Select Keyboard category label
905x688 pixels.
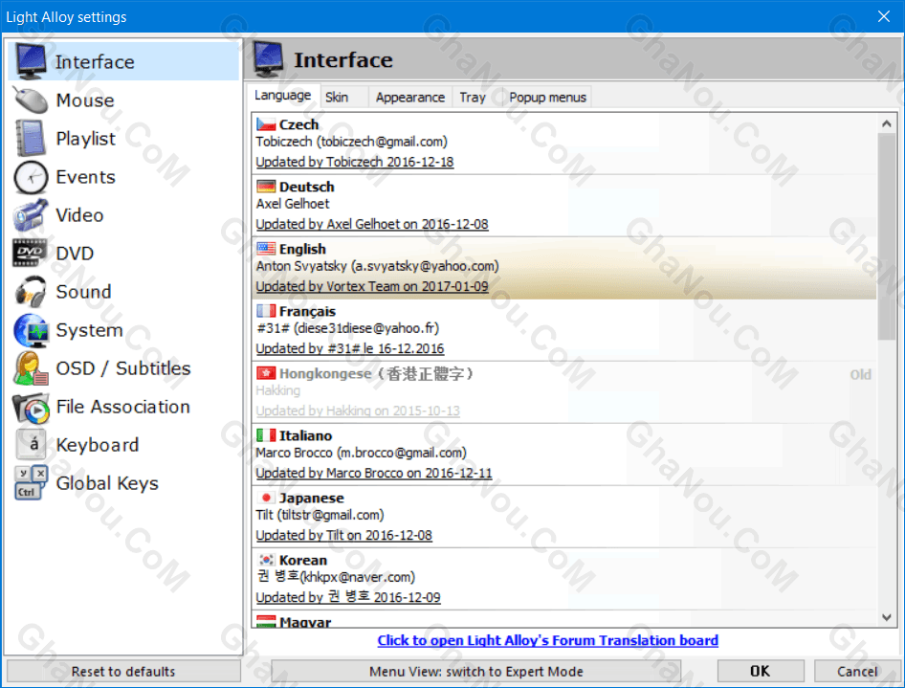(x=97, y=445)
